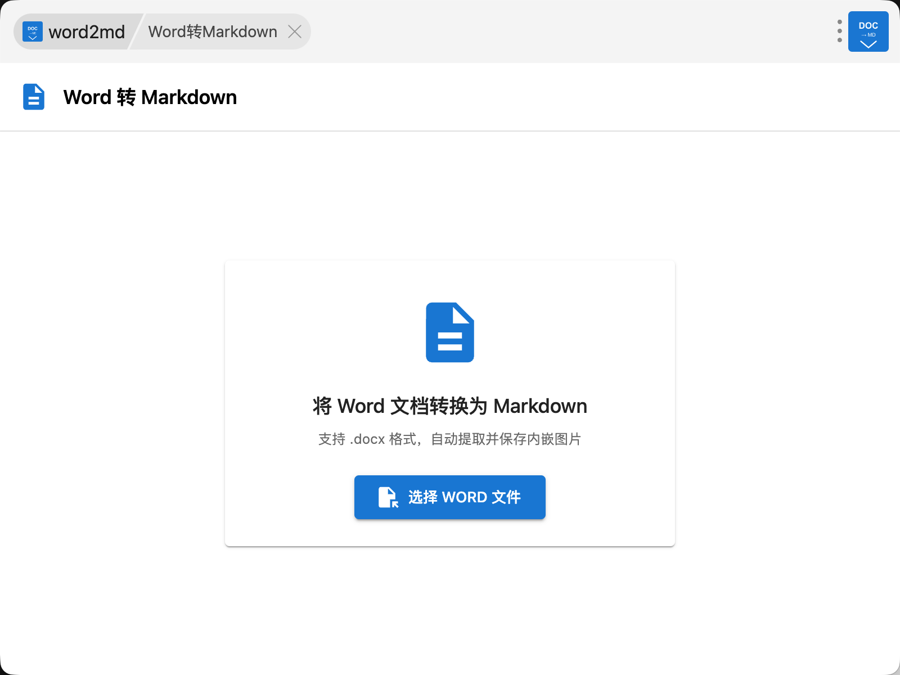Click the large document icon in upload card

tap(450, 332)
